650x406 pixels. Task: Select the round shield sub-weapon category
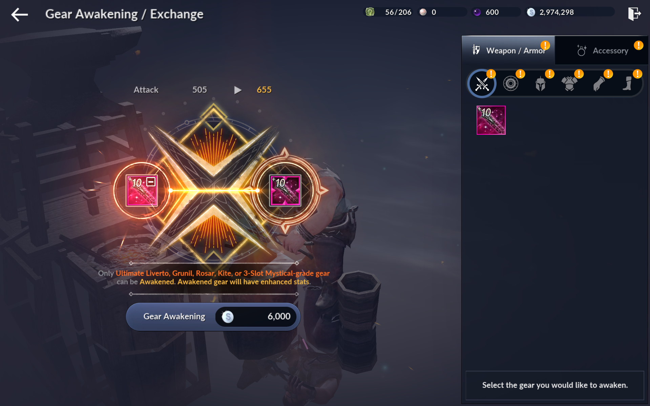pyautogui.click(x=511, y=84)
